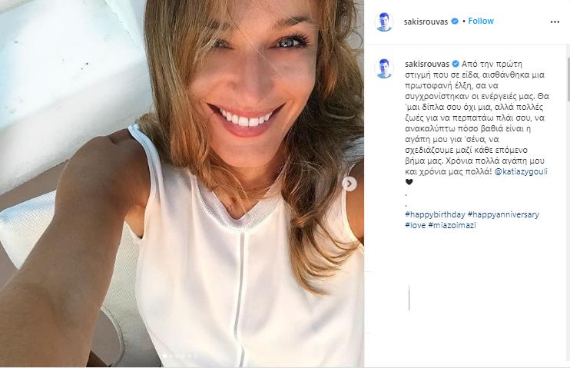Viewport: 570px width, 368px height.
Task: Click the avatar next to the caption
Action: (384, 68)
